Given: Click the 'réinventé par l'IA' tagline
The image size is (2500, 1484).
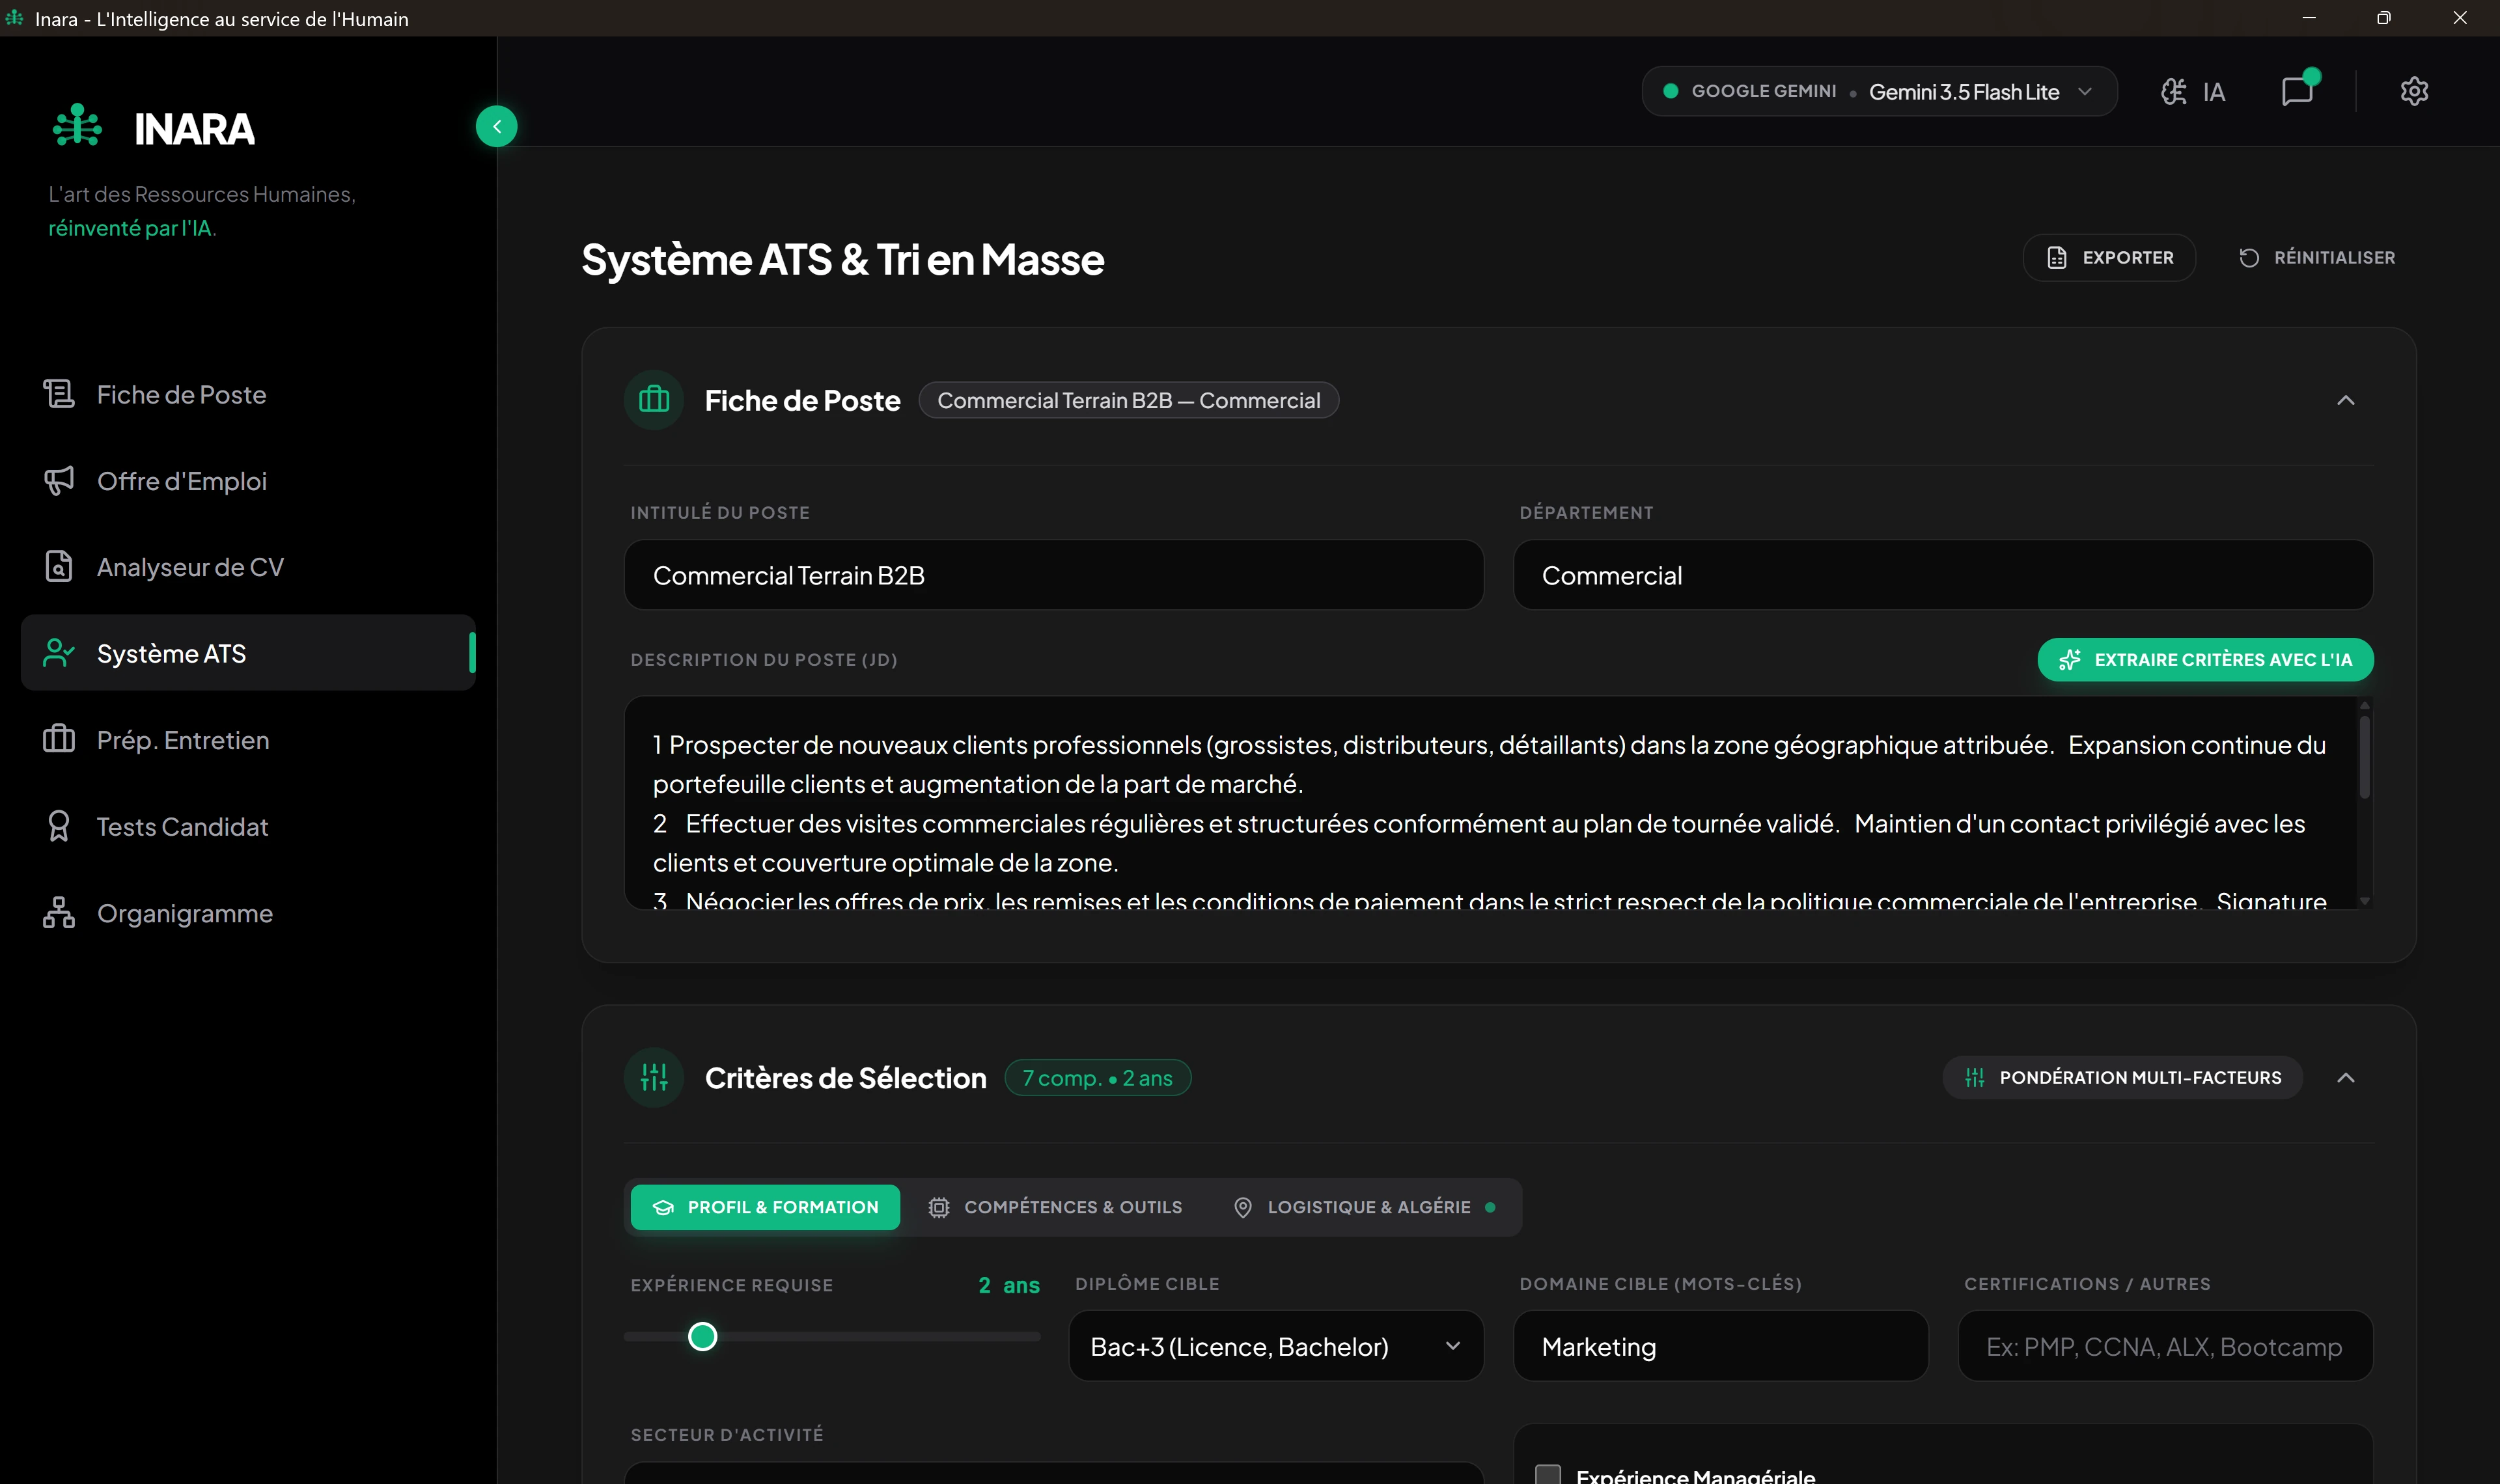Looking at the screenshot, I should (x=131, y=228).
